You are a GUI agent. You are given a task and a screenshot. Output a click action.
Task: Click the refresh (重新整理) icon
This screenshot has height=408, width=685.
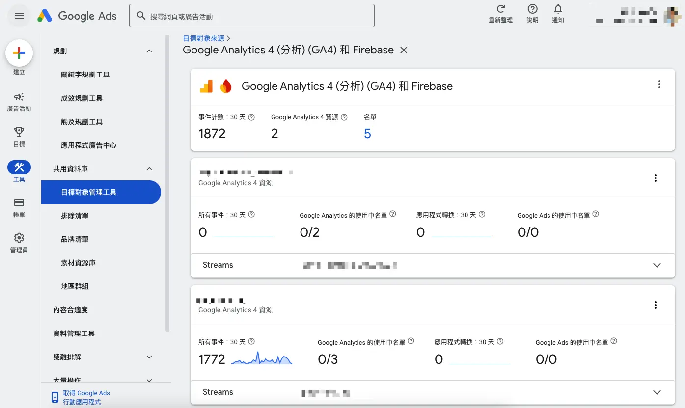[x=501, y=9]
